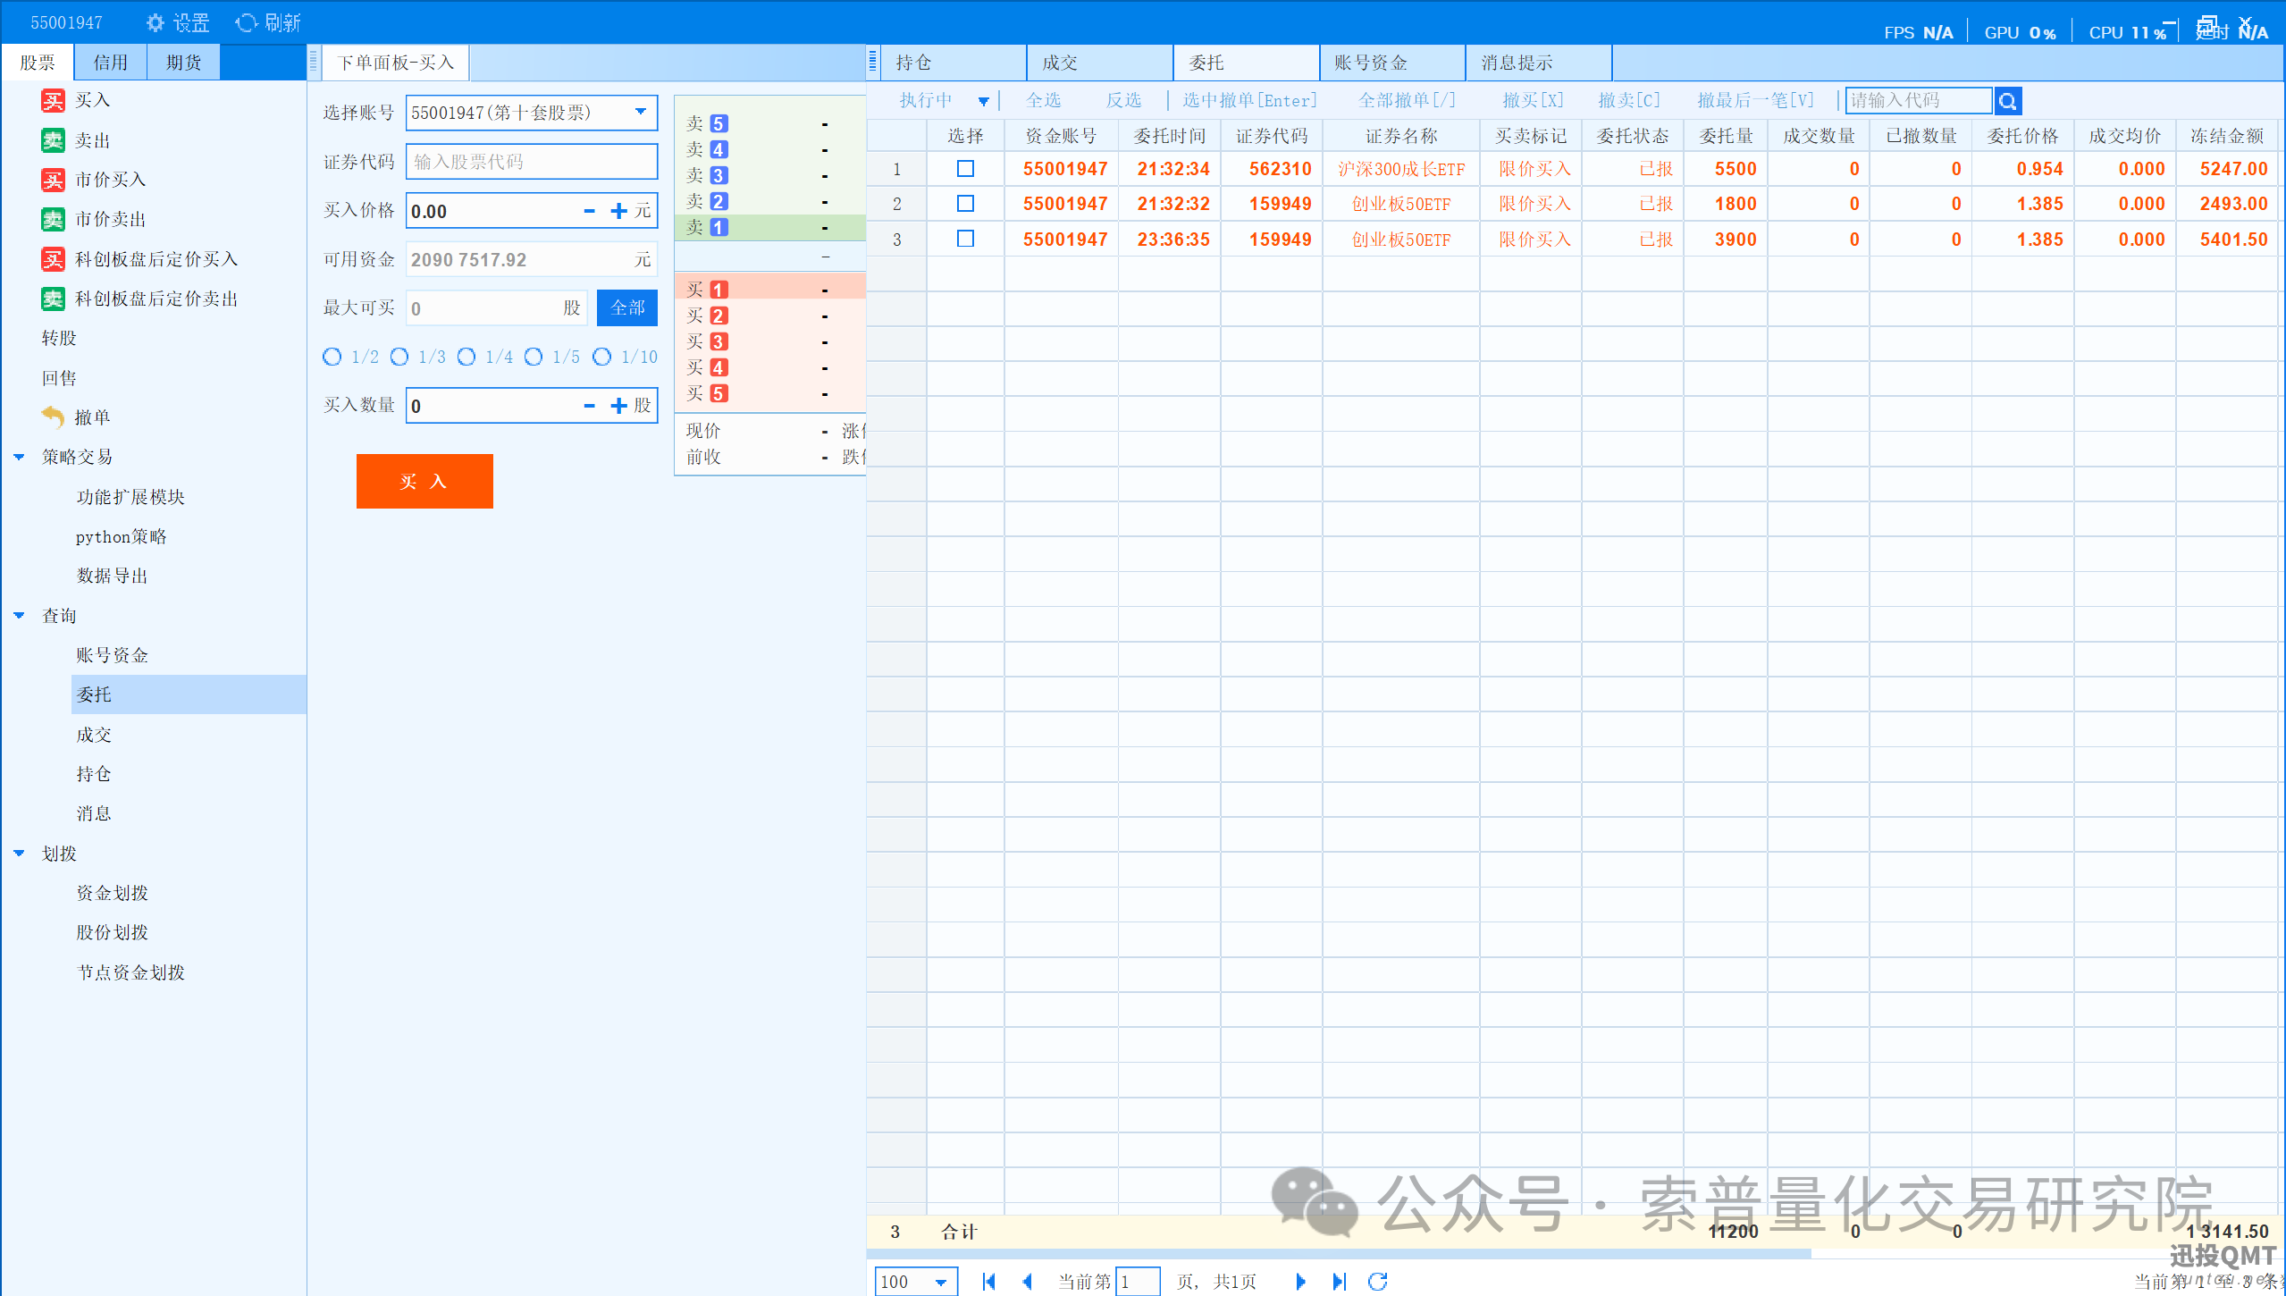Check the checkbox for the 沪深300成长ETF order
2286x1296 pixels.
964,168
